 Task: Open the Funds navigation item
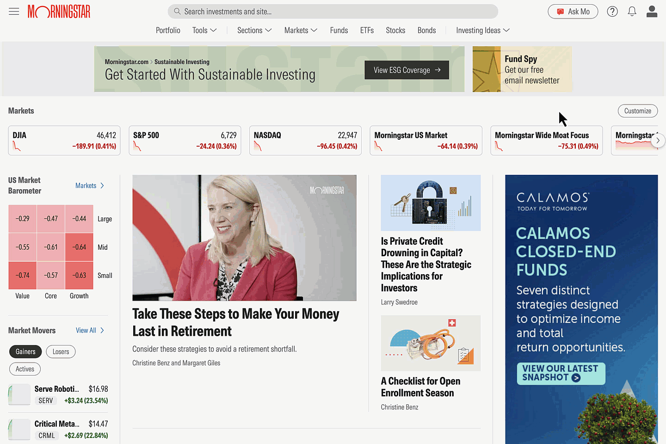[x=339, y=30]
